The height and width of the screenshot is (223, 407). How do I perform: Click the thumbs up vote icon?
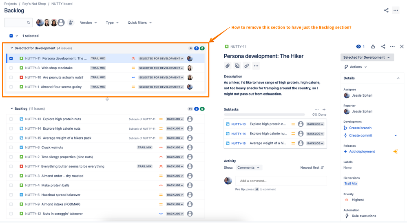pyautogui.click(x=373, y=46)
